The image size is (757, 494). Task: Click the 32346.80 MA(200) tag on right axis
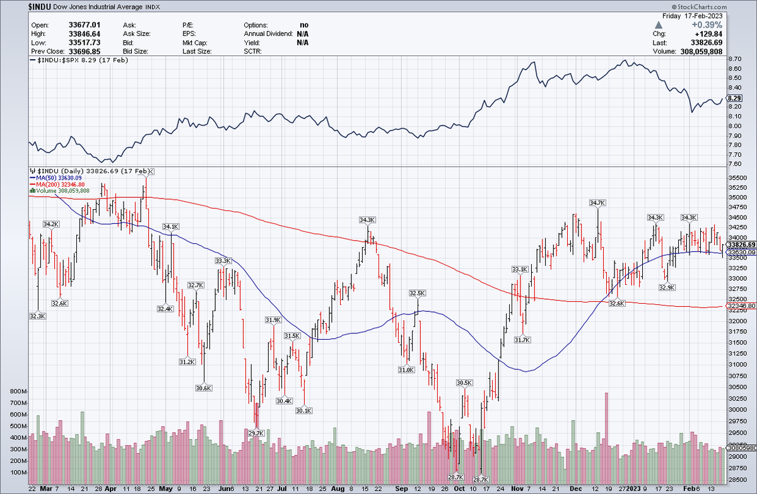(x=741, y=306)
